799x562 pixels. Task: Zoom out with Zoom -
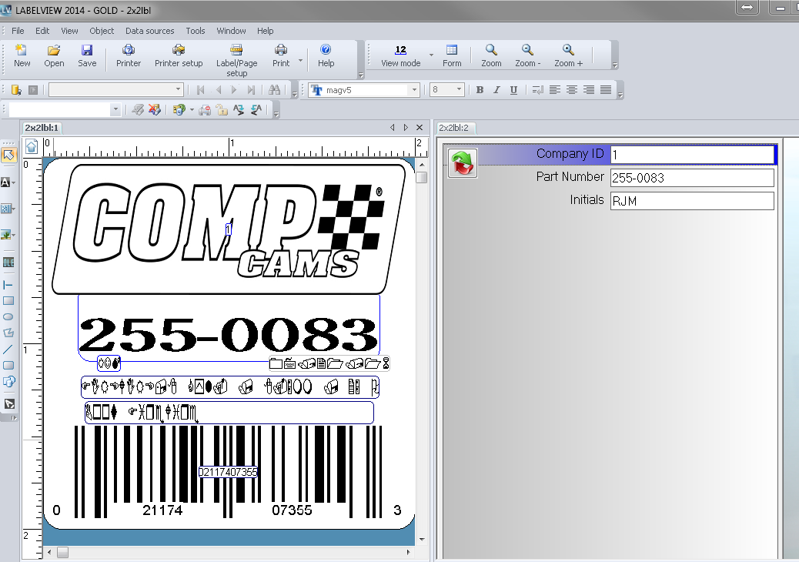coord(527,55)
